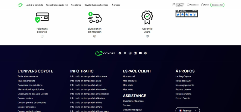This screenshot has width=241, height=112.
Task: Open Questions réponses link
Action: point(133,101)
